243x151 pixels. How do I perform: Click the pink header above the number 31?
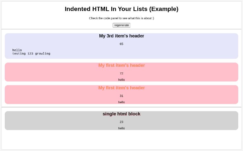[x=121, y=88]
